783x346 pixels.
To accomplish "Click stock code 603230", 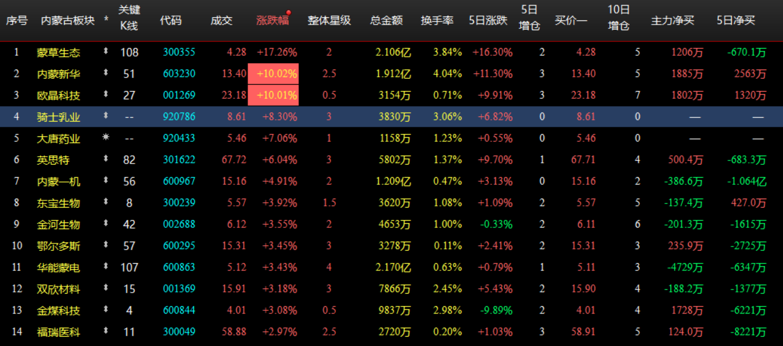I will tap(179, 74).
